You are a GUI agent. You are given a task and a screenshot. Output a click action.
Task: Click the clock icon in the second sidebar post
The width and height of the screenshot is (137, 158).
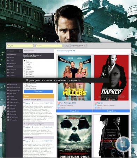tap(32, 127)
